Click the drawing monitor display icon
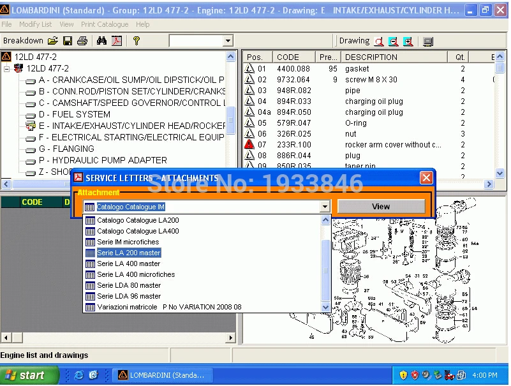This screenshot has width=511, height=386. coord(428,41)
